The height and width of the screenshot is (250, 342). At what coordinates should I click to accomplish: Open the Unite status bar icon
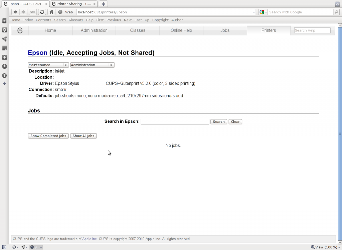click(23, 247)
